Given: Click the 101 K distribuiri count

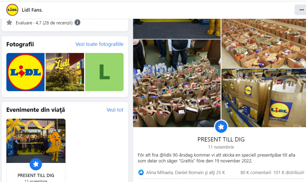Looking at the screenshot, I should (289, 172).
